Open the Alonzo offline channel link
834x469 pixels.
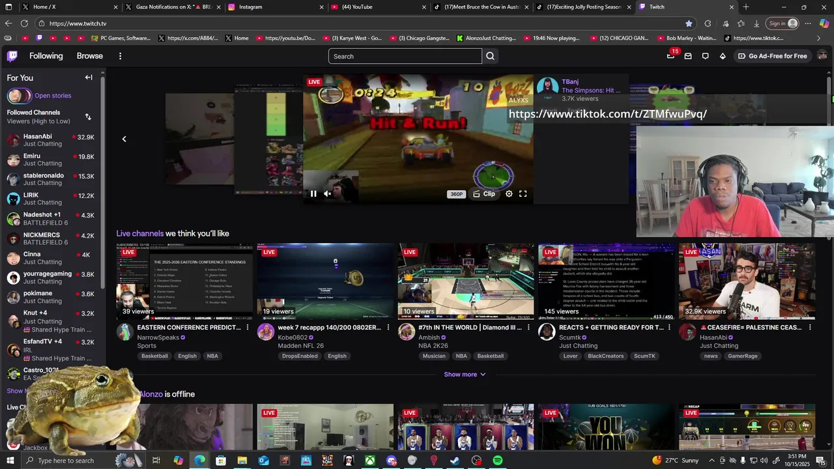pyautogui.click(x=151, y=394)
